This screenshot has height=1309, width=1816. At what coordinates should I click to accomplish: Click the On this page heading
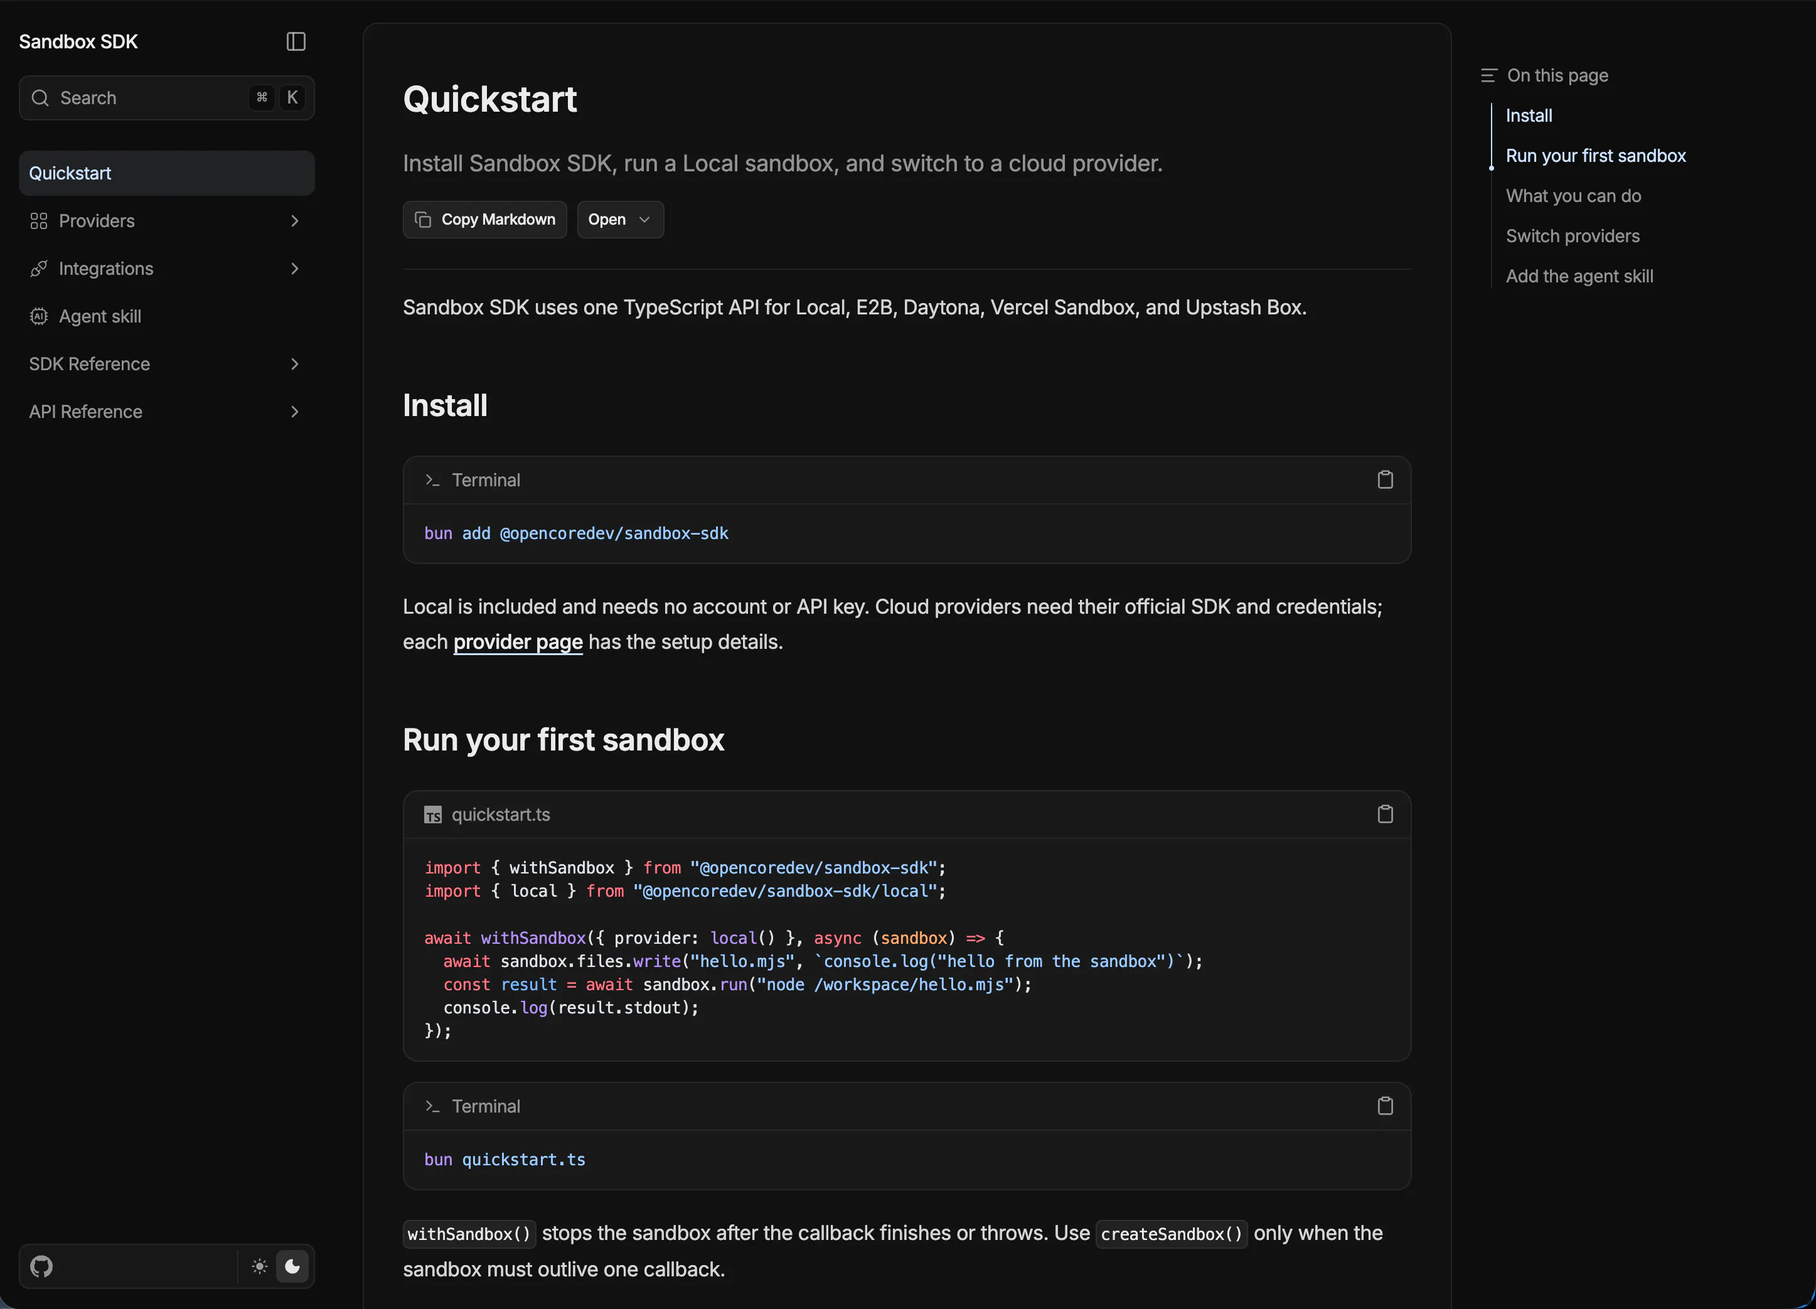[1557, 75]
